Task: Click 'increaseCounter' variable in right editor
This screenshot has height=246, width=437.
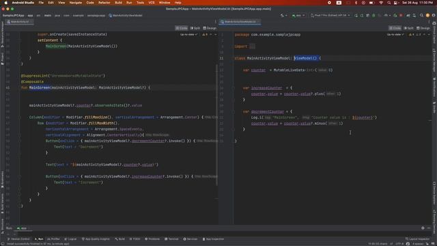Action: coord(266,88)
